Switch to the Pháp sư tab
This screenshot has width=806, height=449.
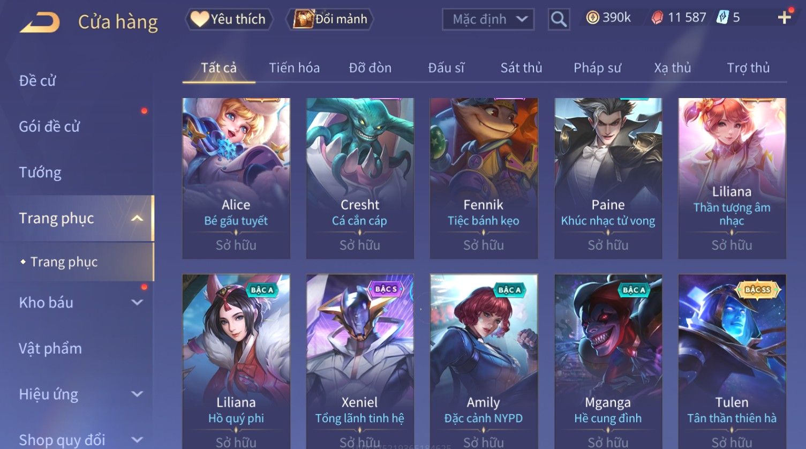(x=597, y=68)
